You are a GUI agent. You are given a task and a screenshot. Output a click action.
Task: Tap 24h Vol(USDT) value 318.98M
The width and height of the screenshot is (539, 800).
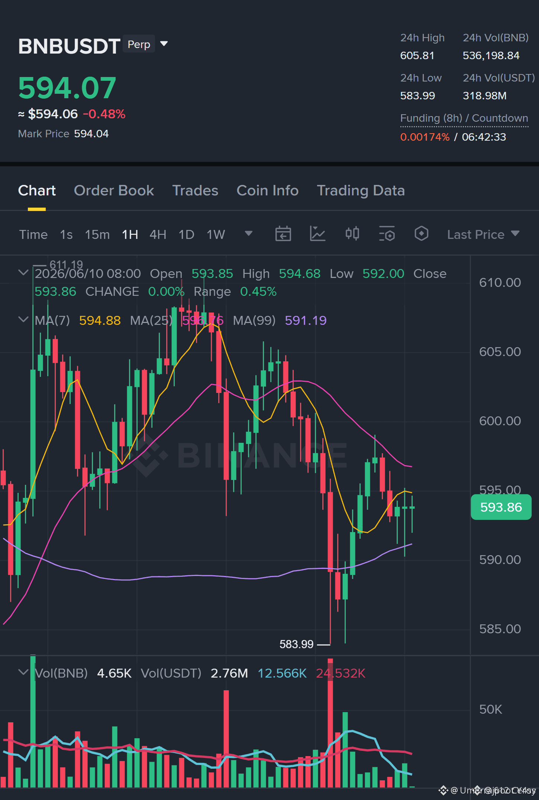click(485, 96)
